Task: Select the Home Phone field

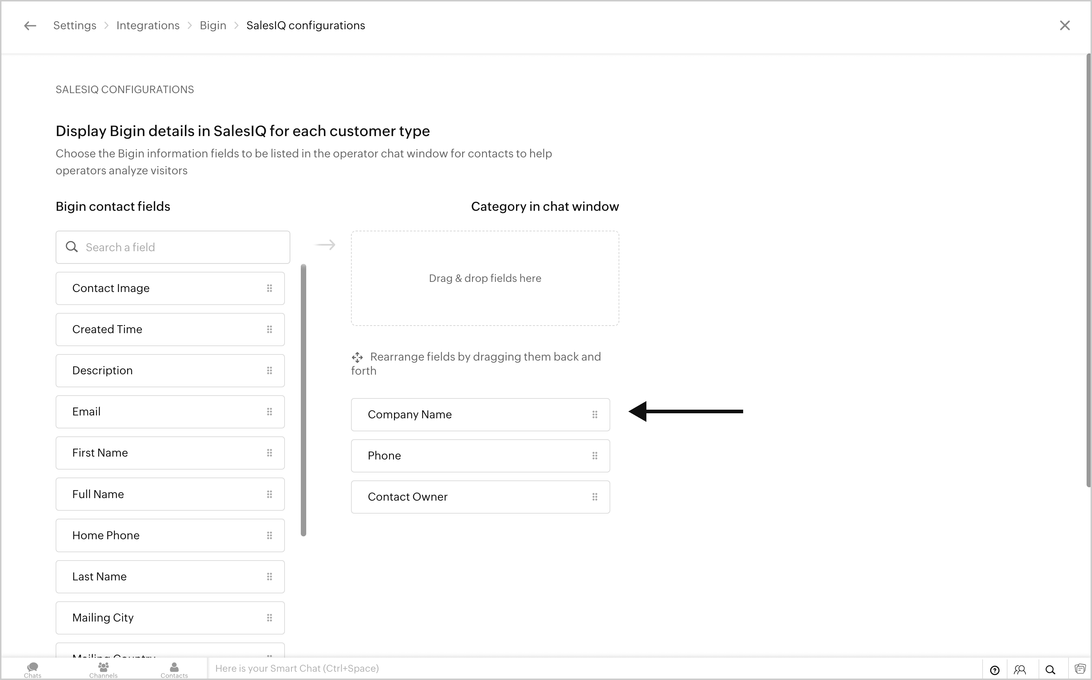Action: [x=170, y=536]
